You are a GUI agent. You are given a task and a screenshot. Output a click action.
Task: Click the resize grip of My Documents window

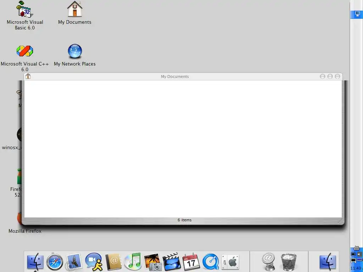[x=340, y=221]
